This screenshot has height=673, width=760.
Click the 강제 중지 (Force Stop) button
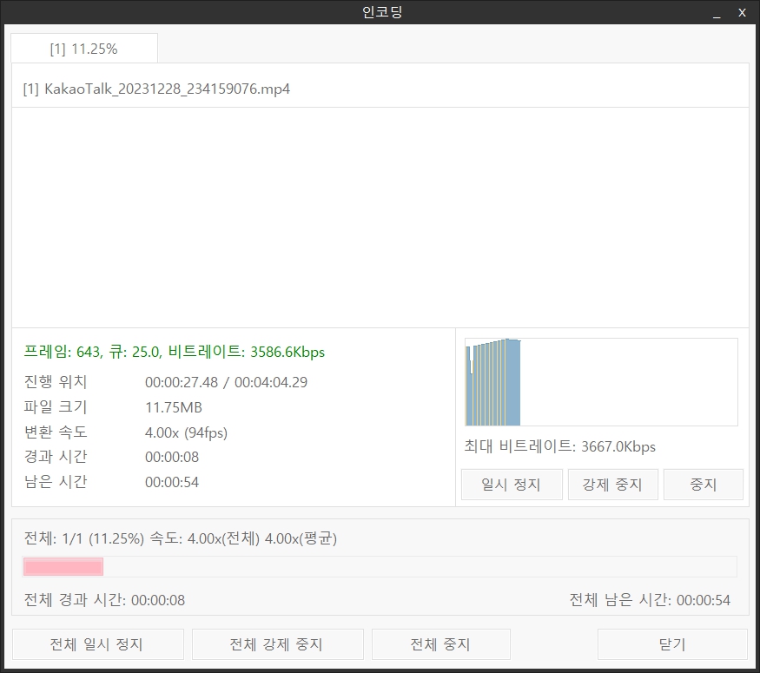tap(612, 484)
